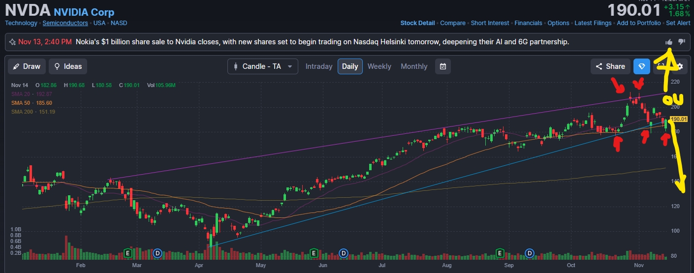Click the earnings E marker near March
This screenshot has width=694, height=273.
(x=127, y=253)
